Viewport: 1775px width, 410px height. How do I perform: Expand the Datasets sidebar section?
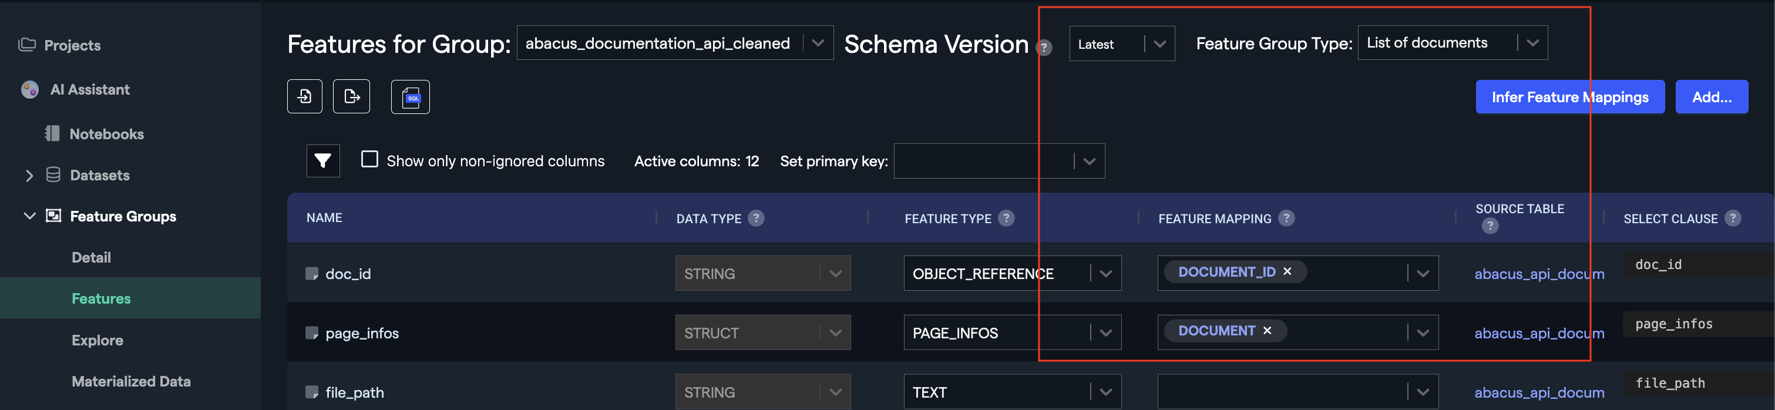pos(29,176)
